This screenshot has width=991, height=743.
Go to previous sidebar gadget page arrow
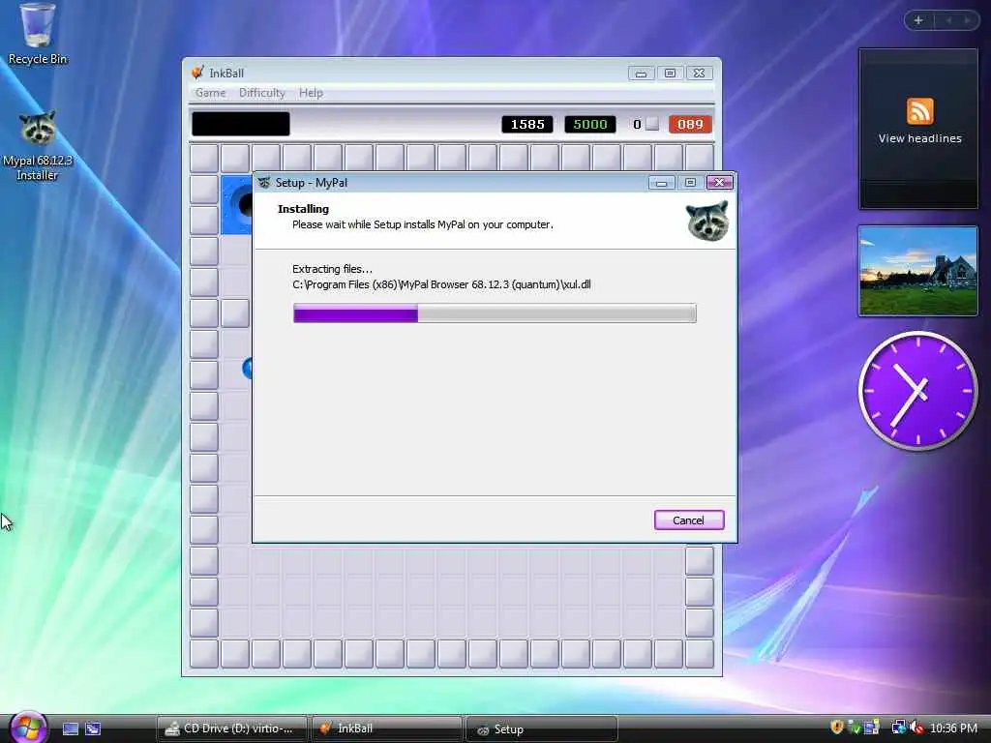coord(948,20)
